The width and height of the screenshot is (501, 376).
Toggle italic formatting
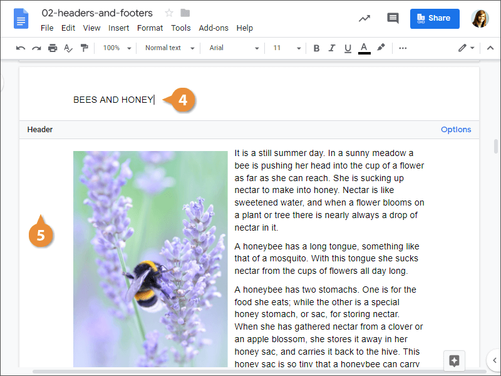(332, 48)
